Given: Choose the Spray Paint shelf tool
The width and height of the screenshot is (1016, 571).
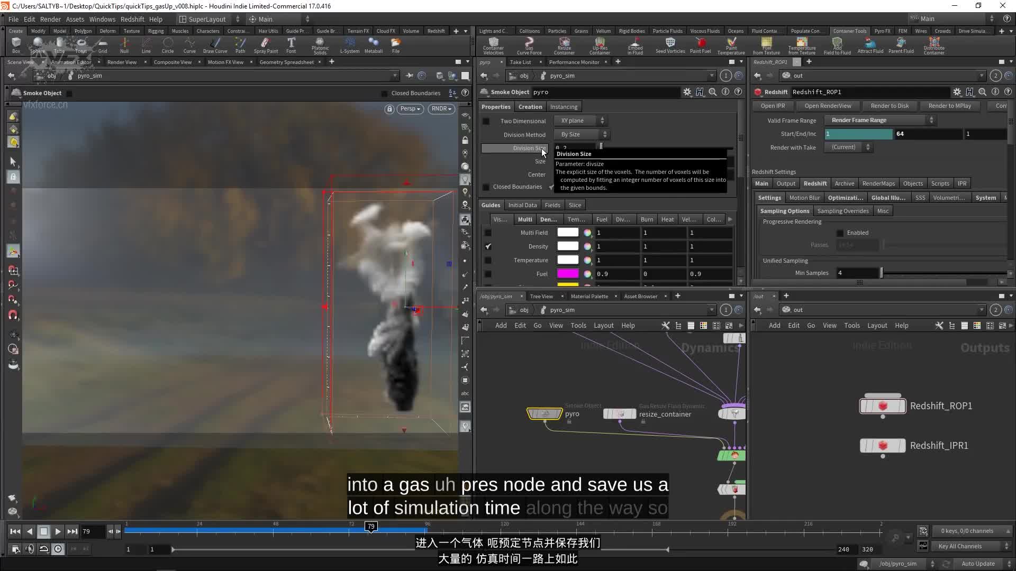Looking at the screenshot, I should 266,46.
